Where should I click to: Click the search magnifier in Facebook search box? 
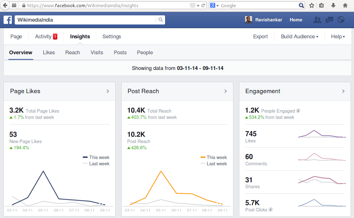(x=161, y=20)
